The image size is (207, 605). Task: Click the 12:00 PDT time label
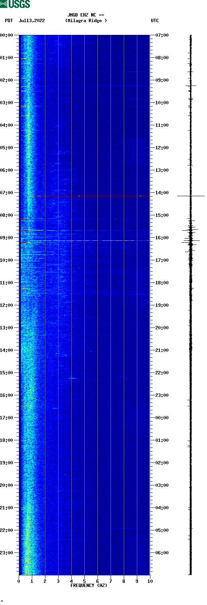coord(6,305)
